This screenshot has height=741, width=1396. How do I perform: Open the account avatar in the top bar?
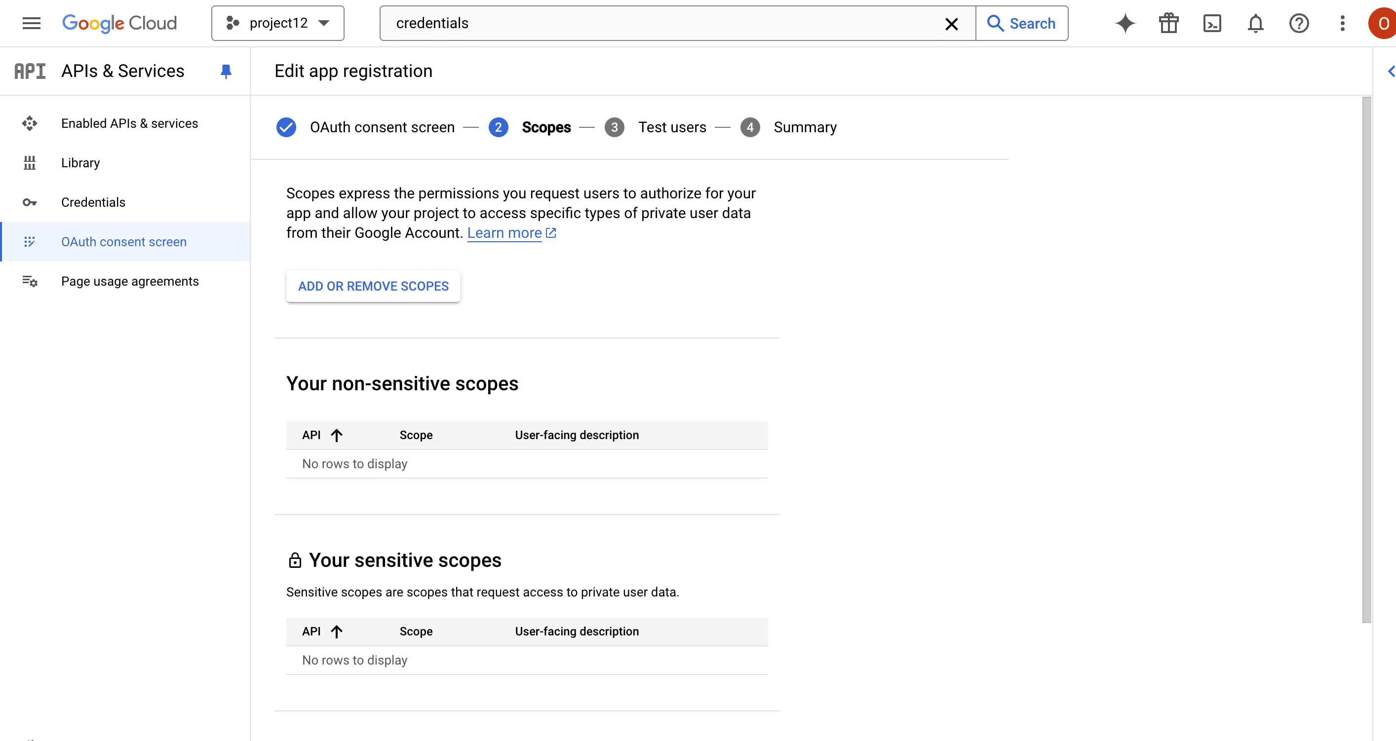pyautogui.click(x=1383, y=23)
